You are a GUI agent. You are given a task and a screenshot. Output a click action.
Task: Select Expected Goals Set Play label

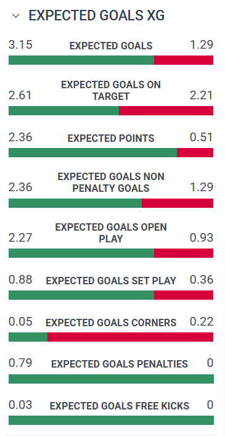(111, 281)
